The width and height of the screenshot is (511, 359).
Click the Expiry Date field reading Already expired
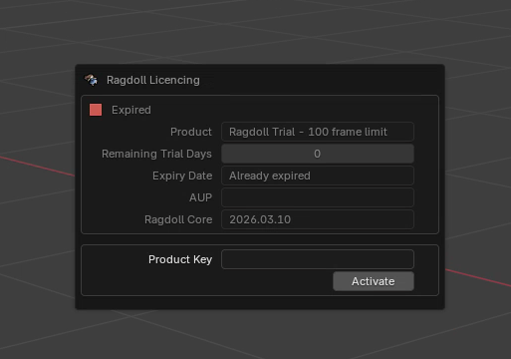[x=318, y=176]
